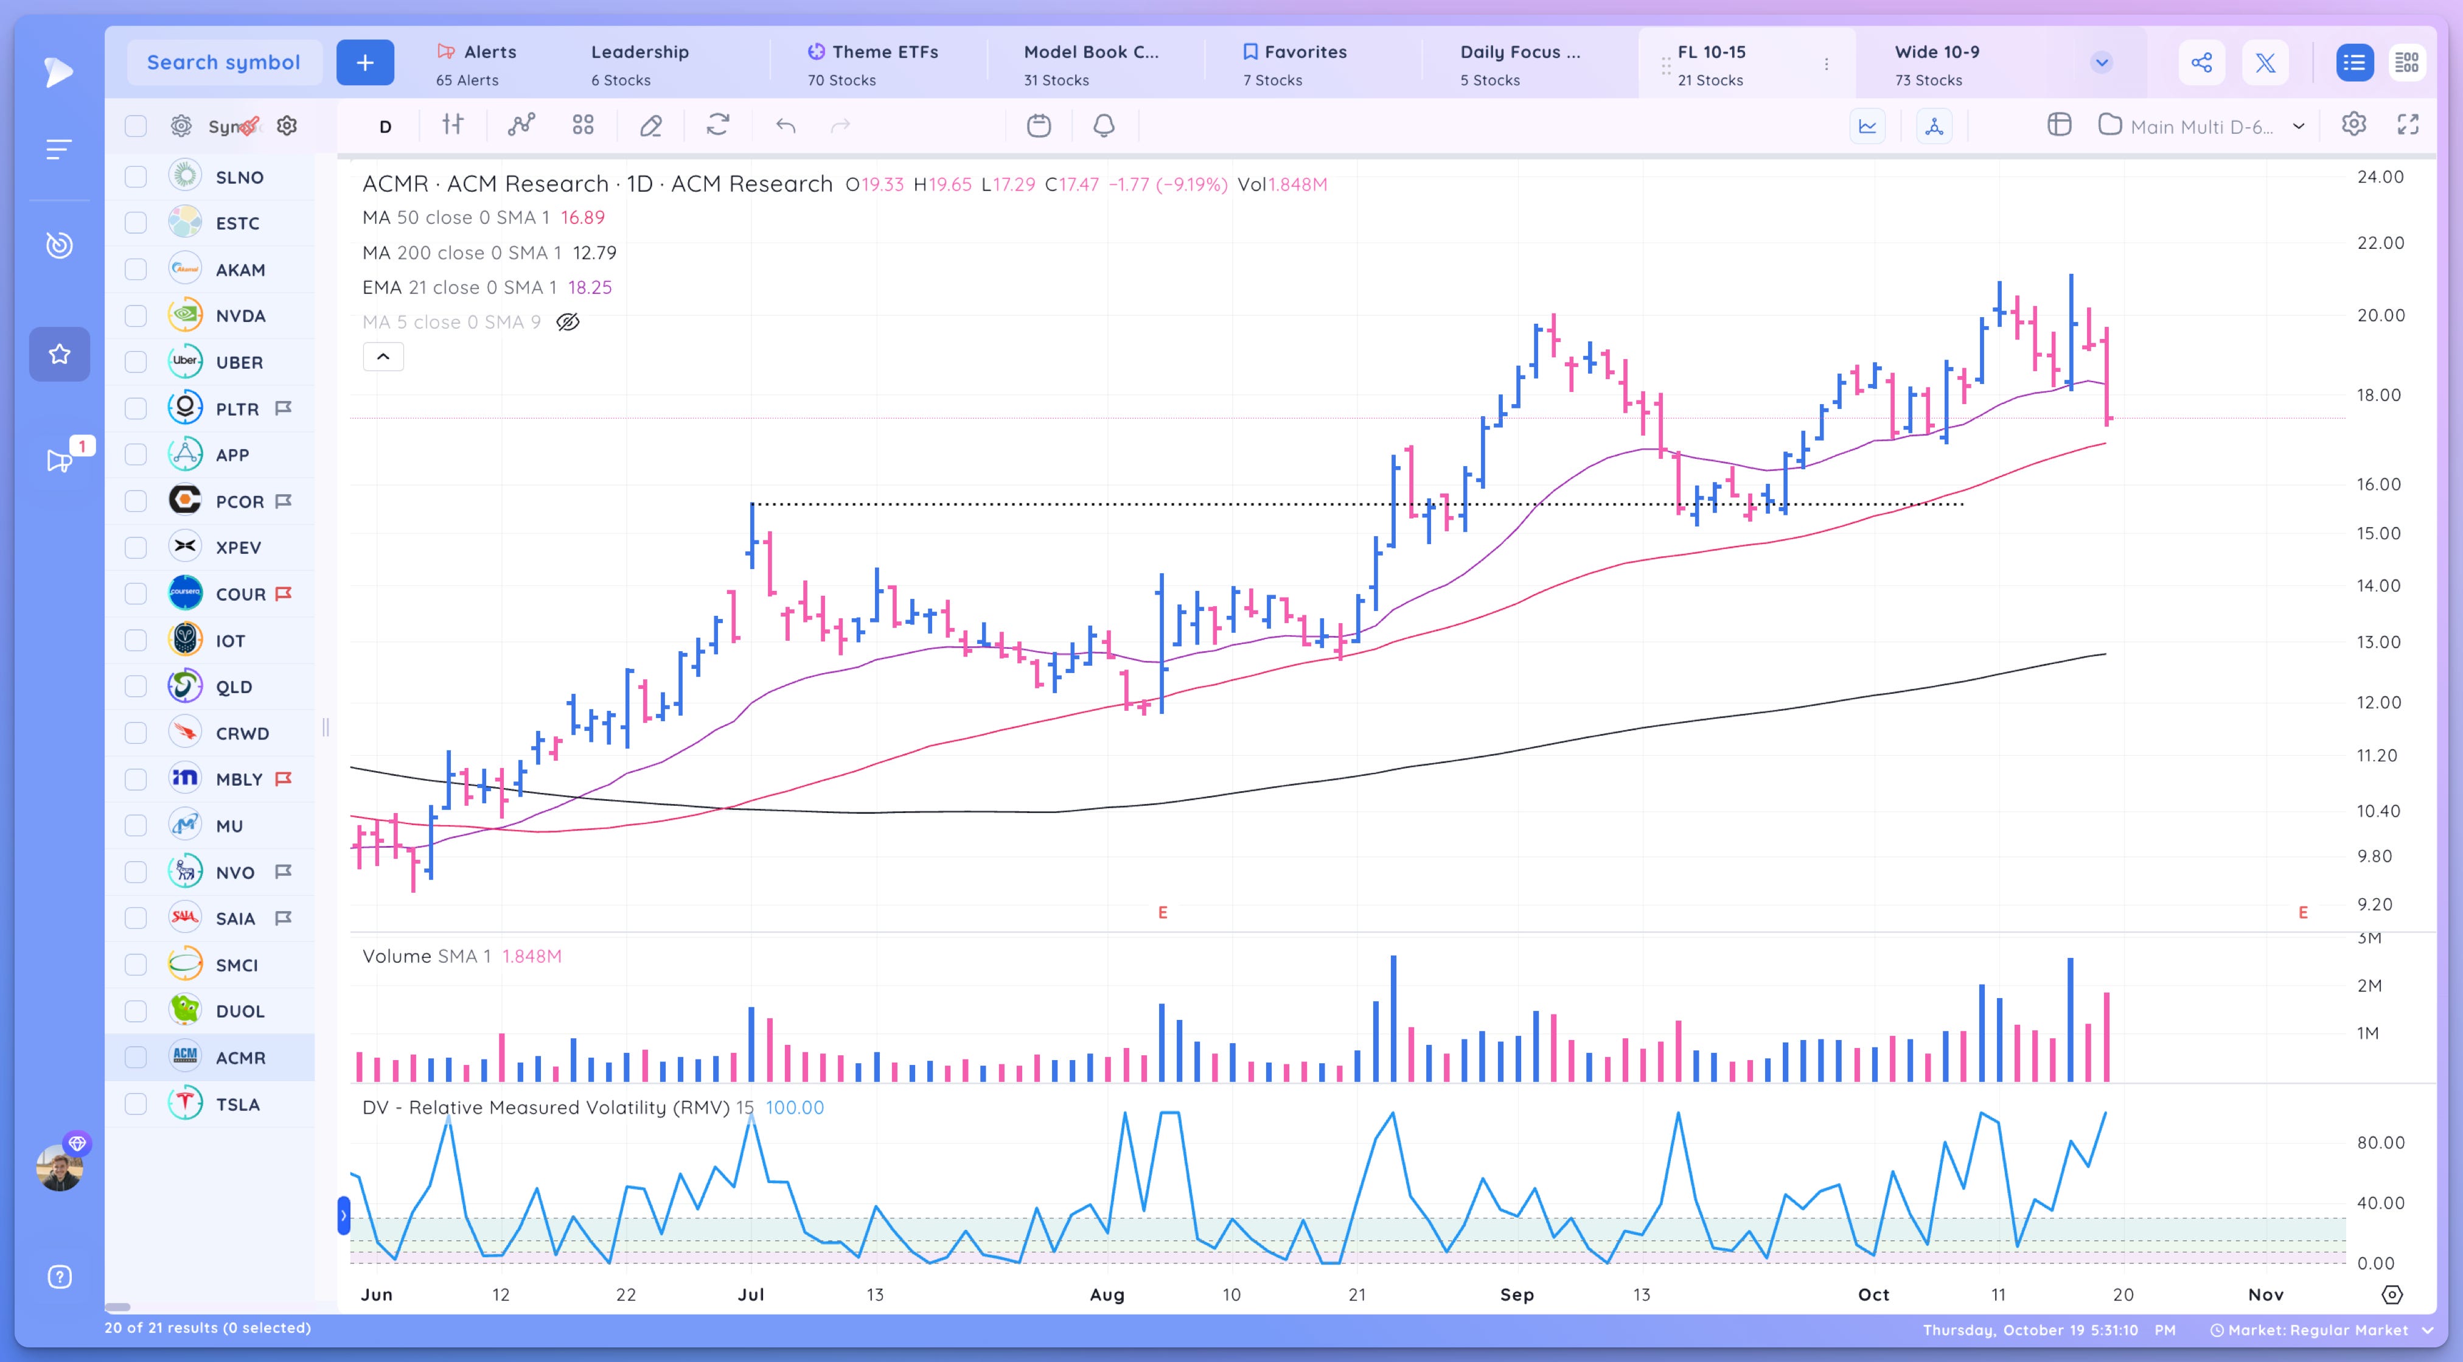Expand the side panel arrow handle

pos(344,1216)
